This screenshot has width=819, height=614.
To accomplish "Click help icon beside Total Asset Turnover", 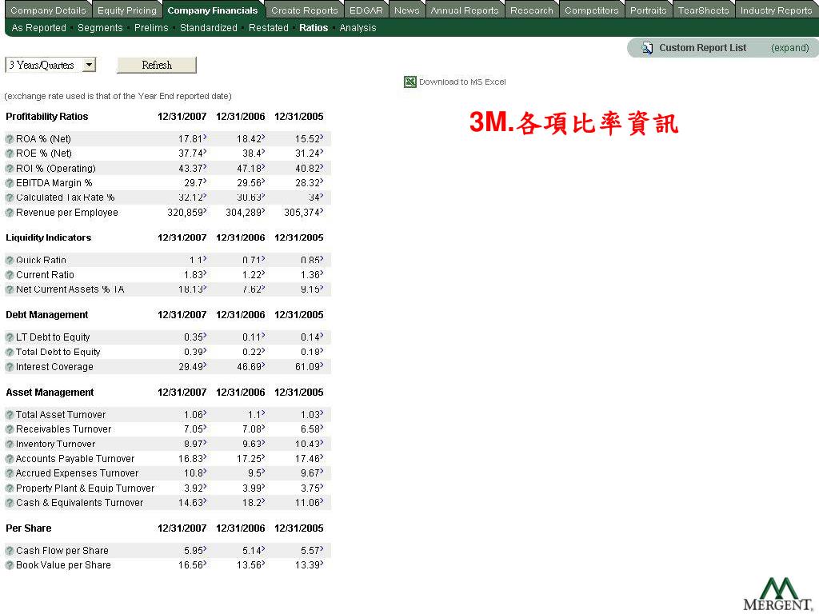I will pos(10,415).
